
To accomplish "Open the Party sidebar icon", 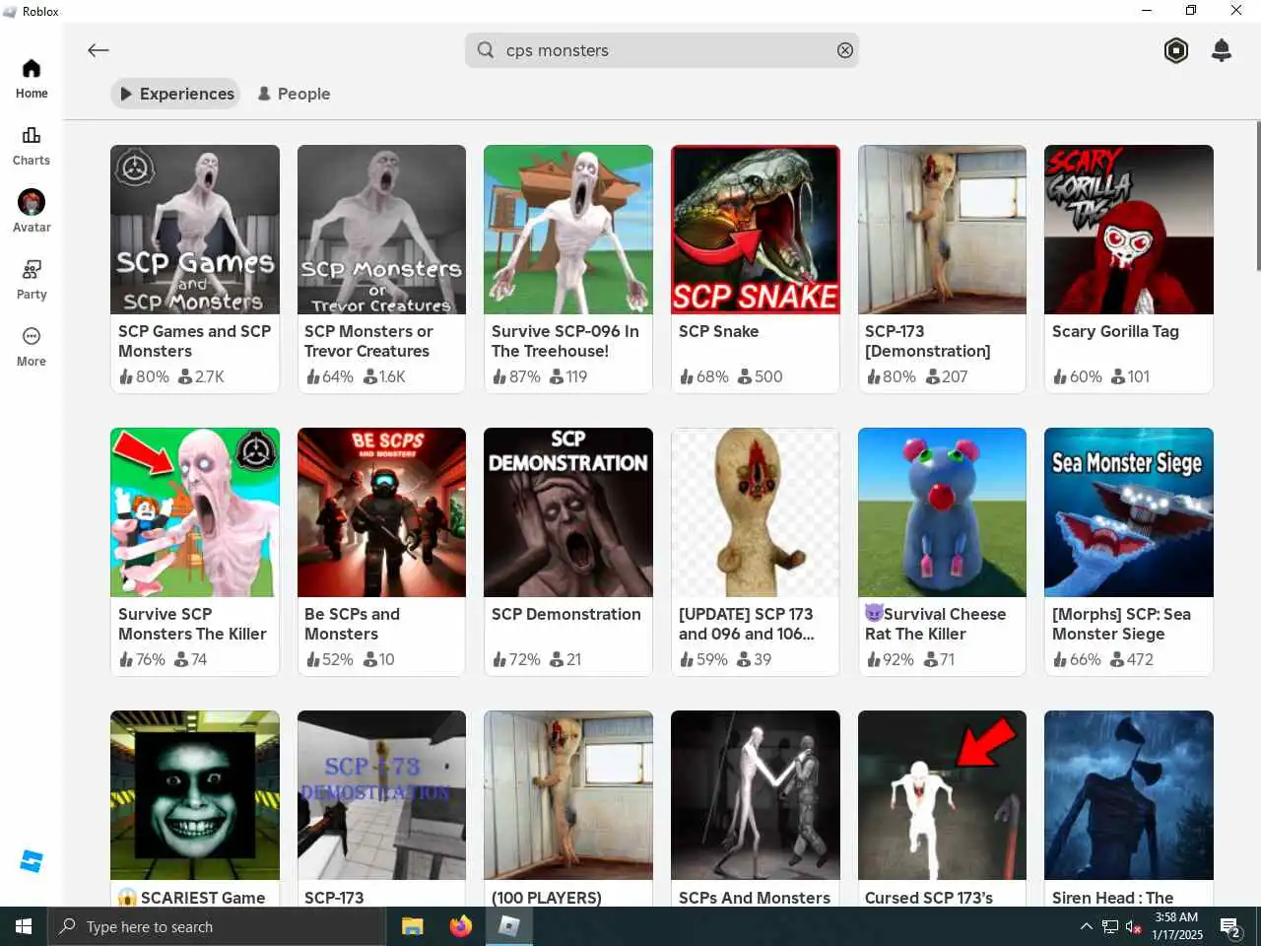I will (32, 279).
